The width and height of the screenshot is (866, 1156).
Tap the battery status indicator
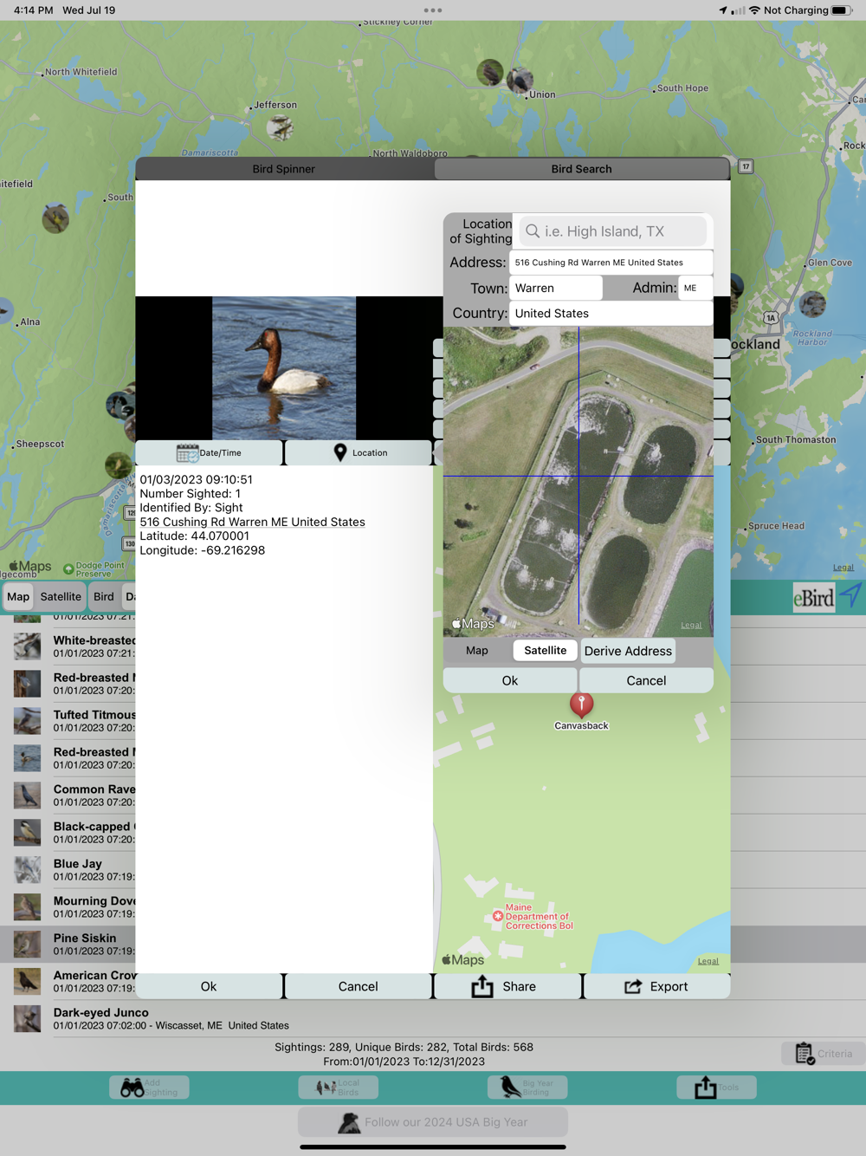tap(842, 10)
